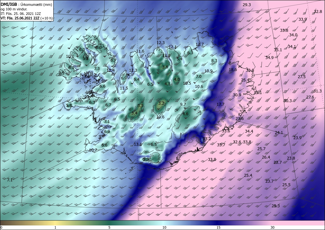This screenshot has height=230, width=325.
Task: Click the value 34.9
Action: (269, 58)
